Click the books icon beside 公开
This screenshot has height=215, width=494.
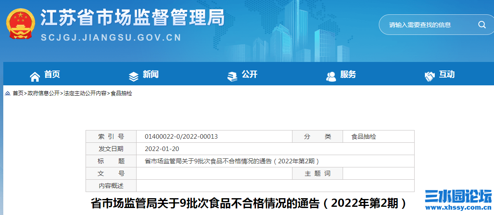(x=232, y=76)
